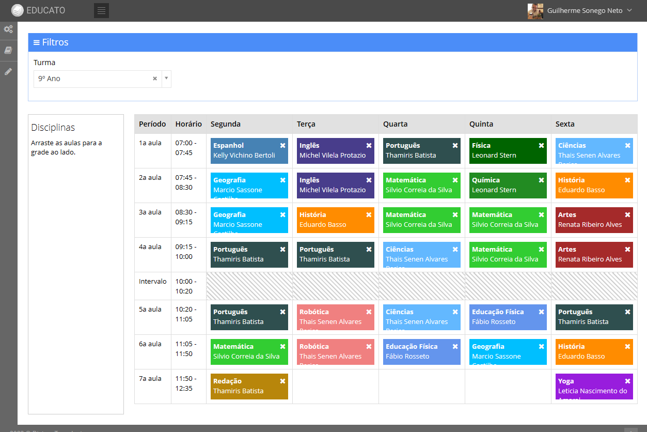Click the Turma 9º Ano select field
This screenshot has width=647, height=432.
point(93,79)
